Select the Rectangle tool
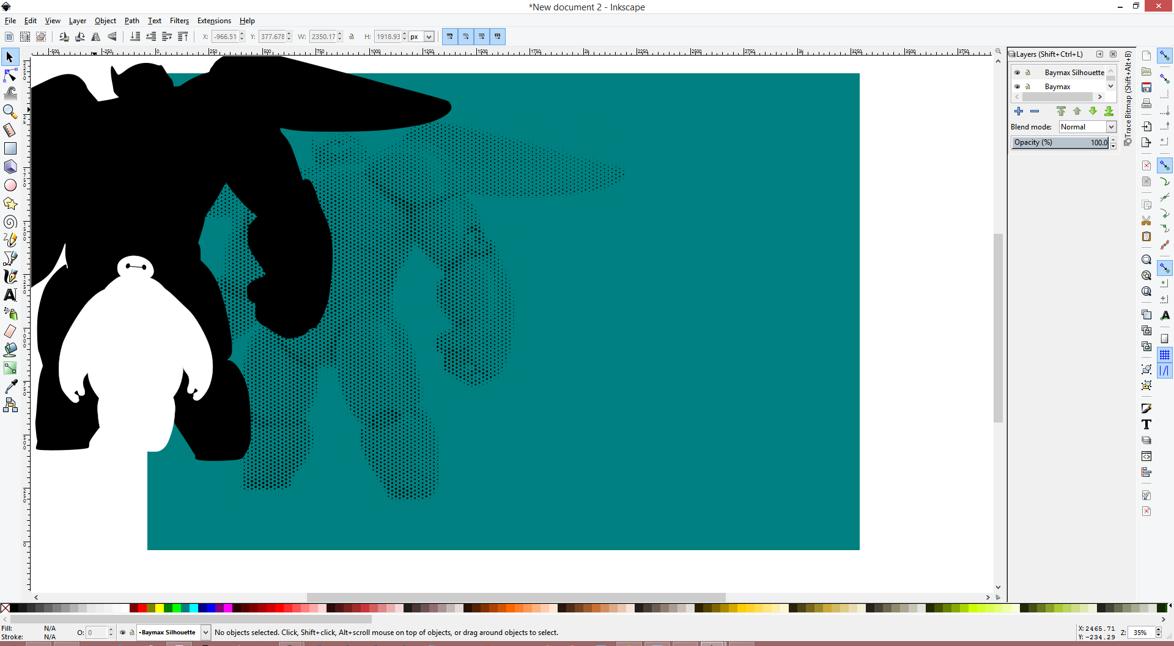Screen dimensions: 1174x646 pyautogui.click(x=10, y=148)
